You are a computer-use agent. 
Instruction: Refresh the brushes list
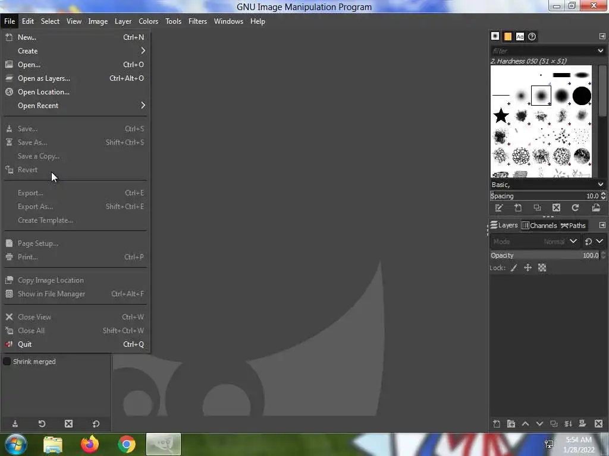575,208
